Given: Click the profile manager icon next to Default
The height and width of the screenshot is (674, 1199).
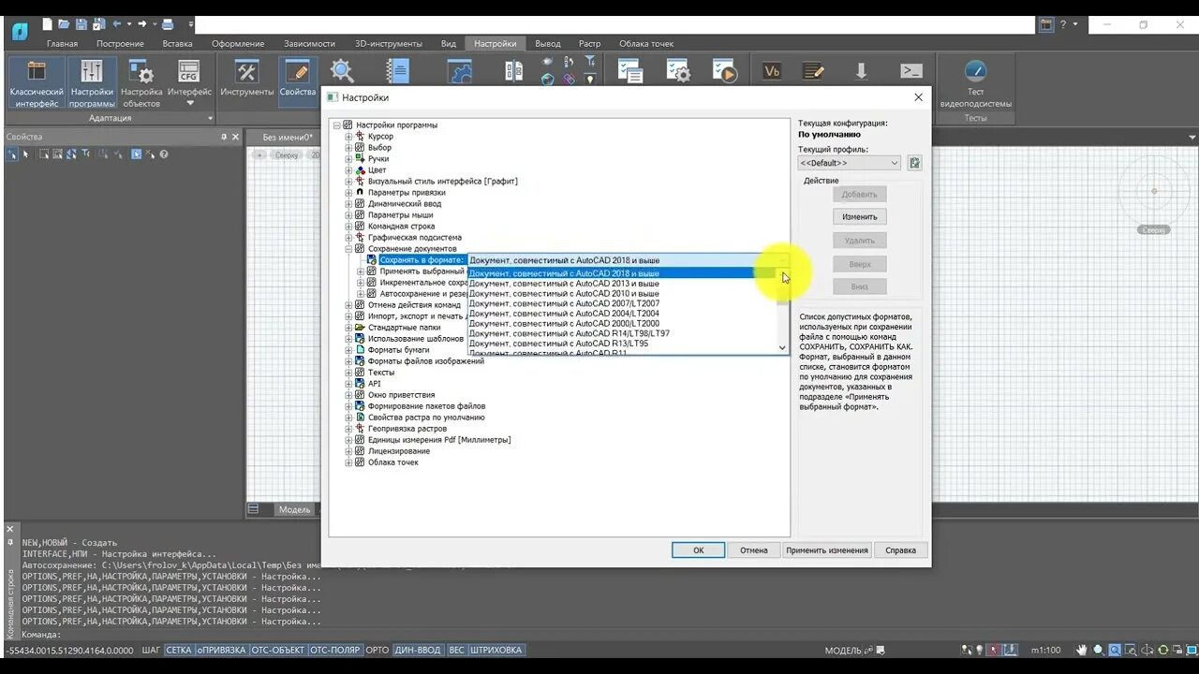Looking at the screenshot, I should 914,163.
